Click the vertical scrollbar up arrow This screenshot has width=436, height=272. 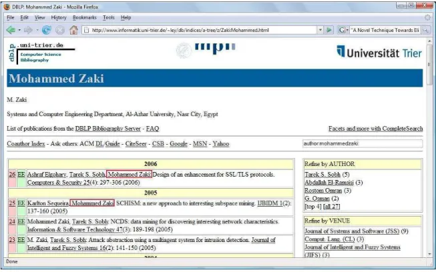pyautogui.click(x=429, y=41)
